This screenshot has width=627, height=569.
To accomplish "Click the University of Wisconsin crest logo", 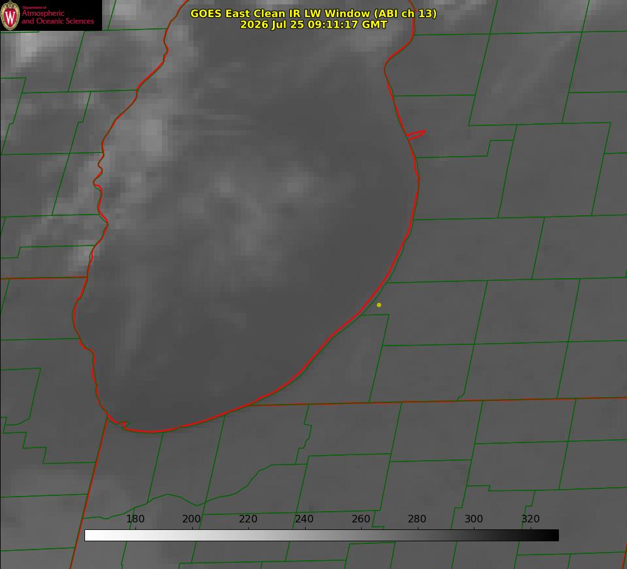I will (10, 15).
